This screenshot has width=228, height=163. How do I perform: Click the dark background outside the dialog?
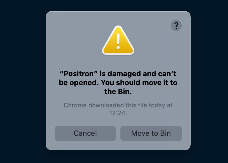point(22,81)
